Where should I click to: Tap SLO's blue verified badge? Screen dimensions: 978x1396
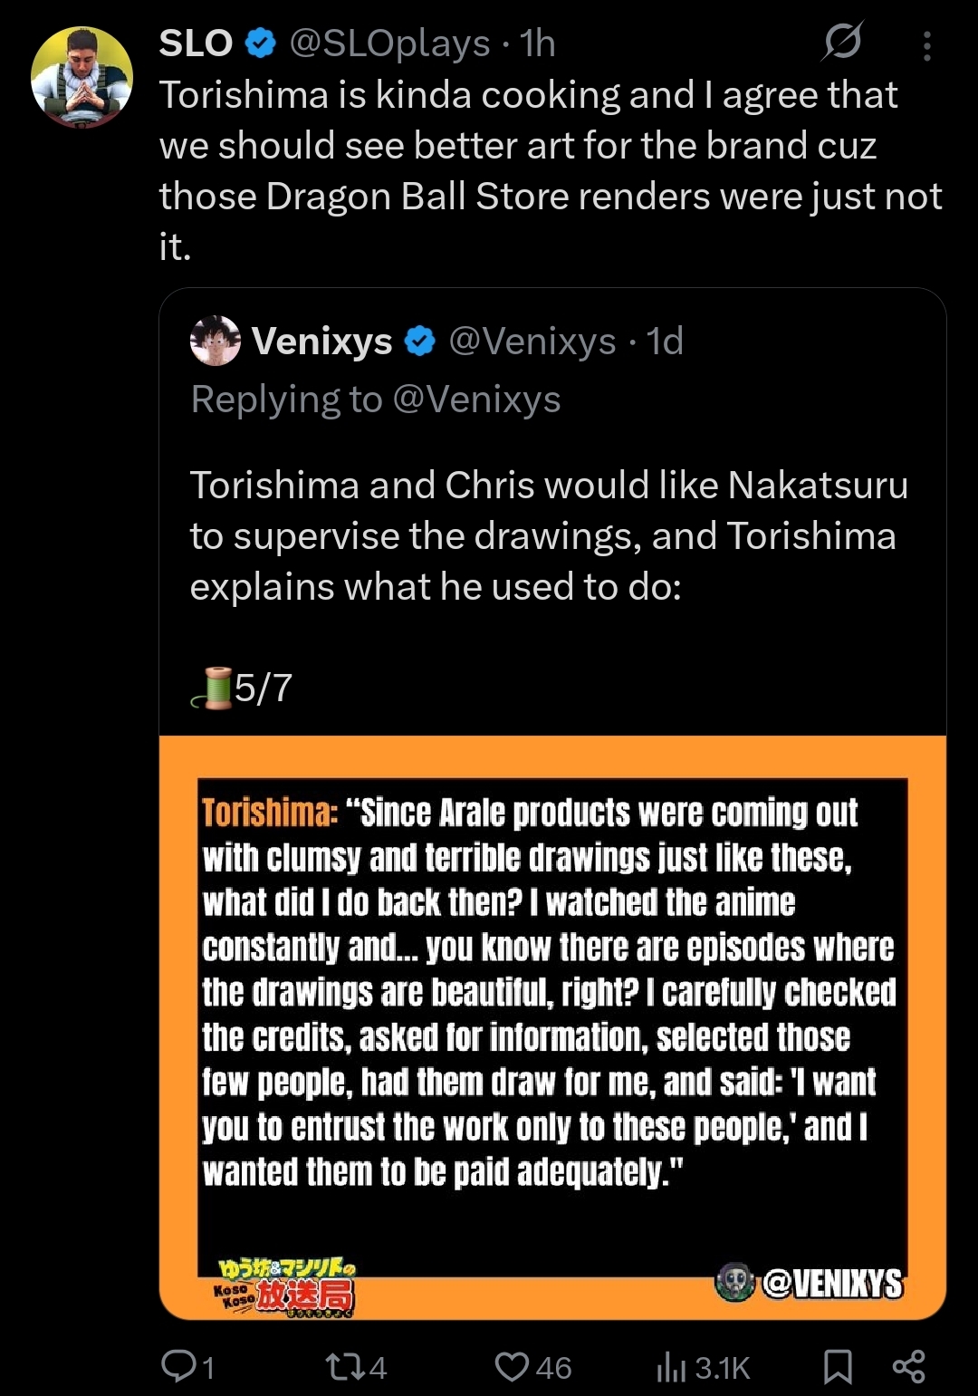click(262, 43)
